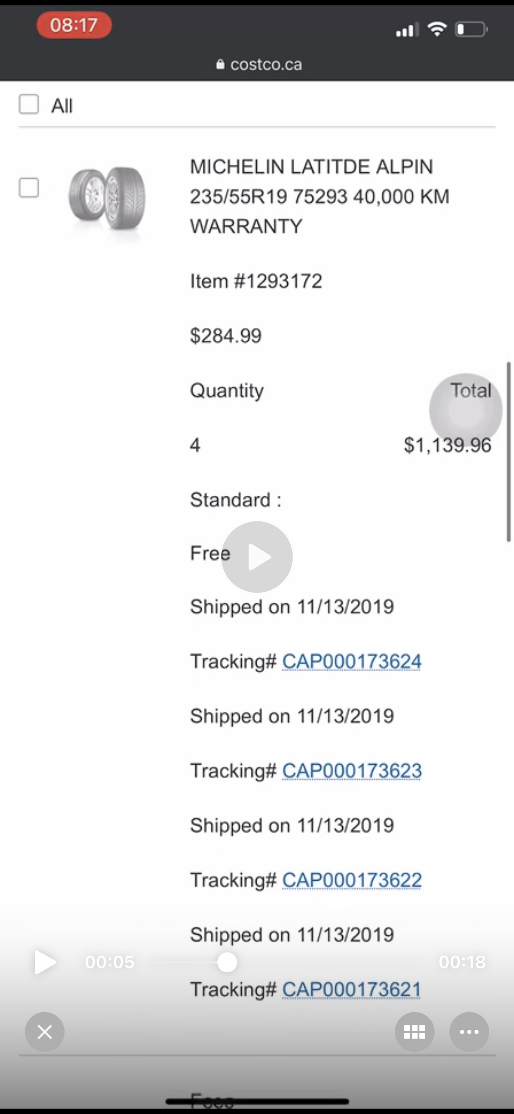Select the Michelin tire item checkbox
Image resolution: width=514 pixels, height=1114 pixels.
pos(29,187)
